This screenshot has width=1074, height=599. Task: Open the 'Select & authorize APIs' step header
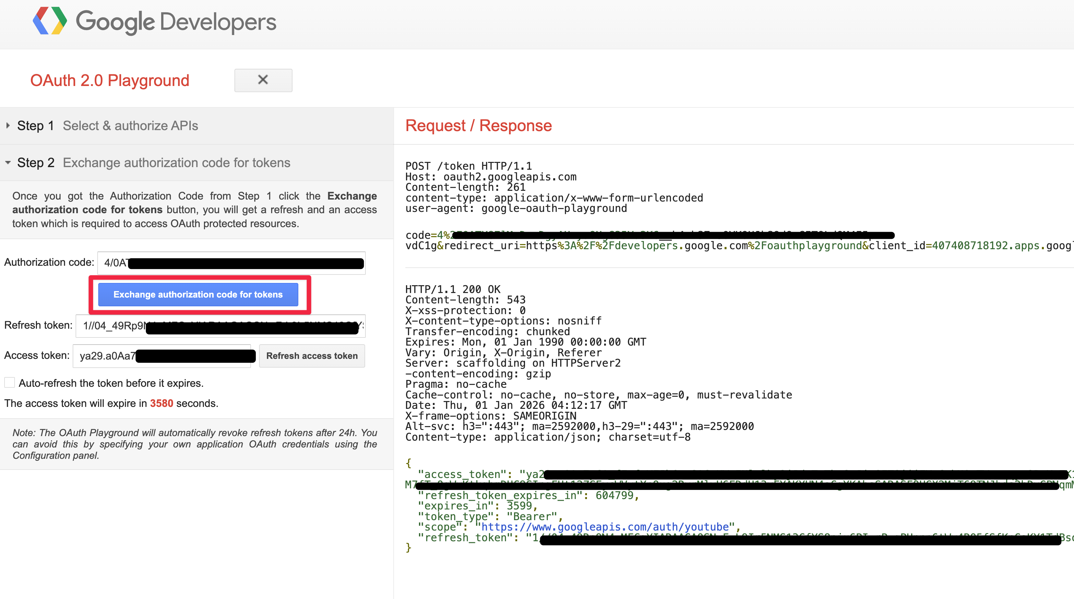point(130,126)
